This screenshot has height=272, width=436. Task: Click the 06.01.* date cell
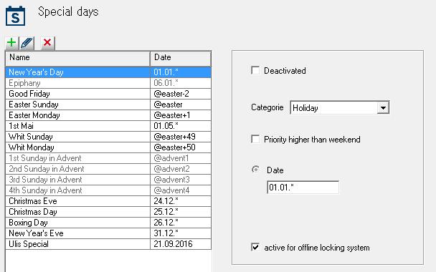click(181, 83)
